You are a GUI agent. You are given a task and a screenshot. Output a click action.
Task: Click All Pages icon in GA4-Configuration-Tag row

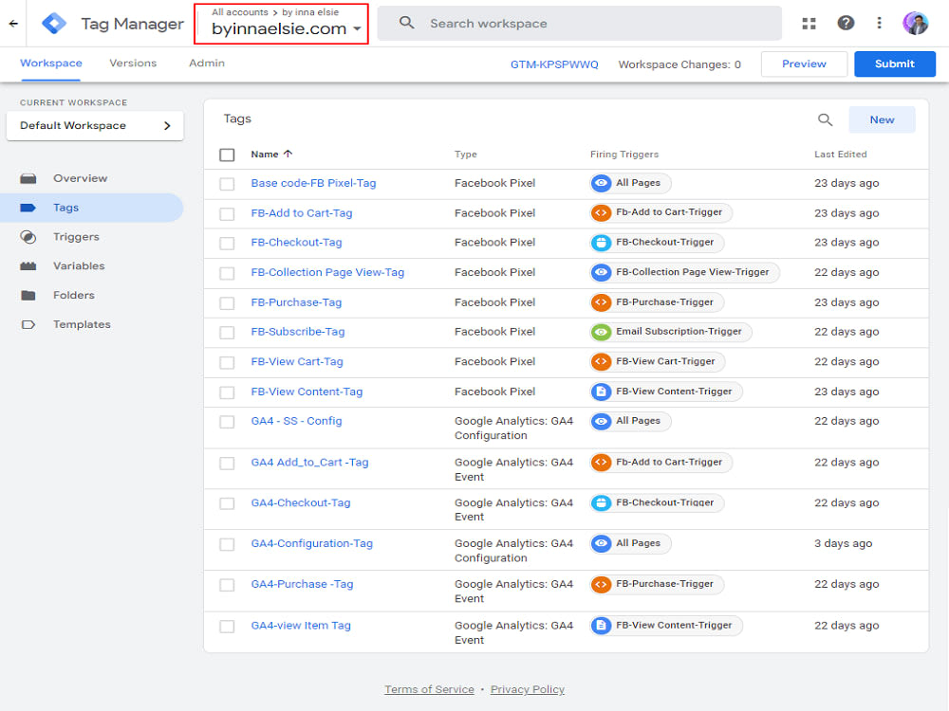coord(601,543)
